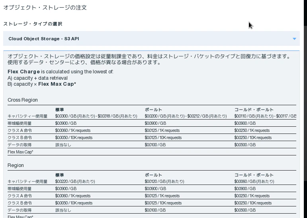Click クラス B 命令 row label in Region table

pos(20,203)
